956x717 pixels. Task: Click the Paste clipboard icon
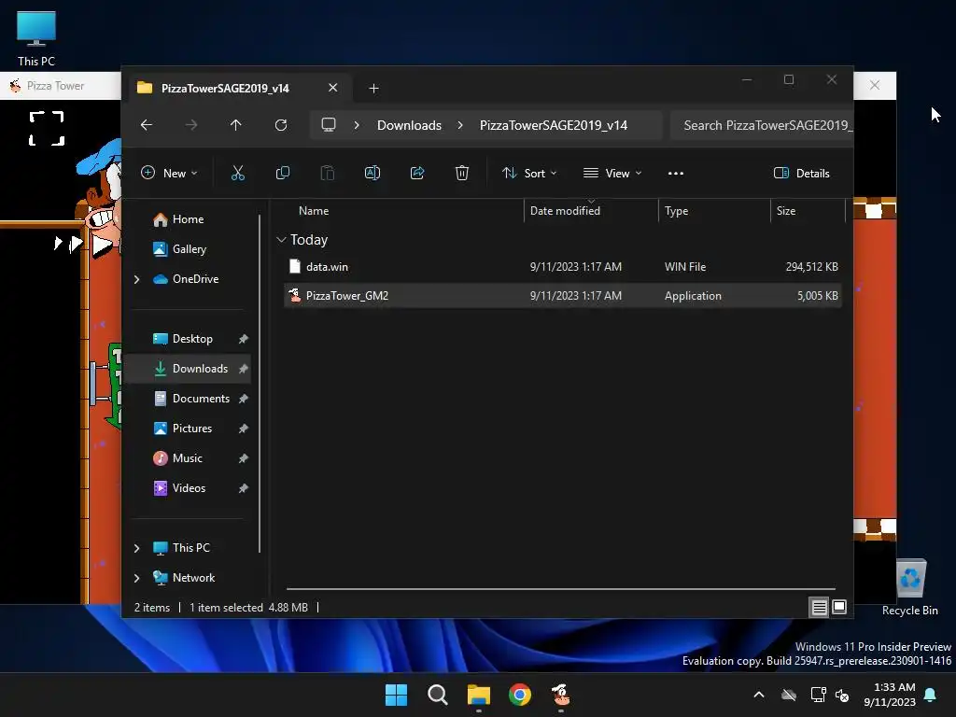point(328,173)
